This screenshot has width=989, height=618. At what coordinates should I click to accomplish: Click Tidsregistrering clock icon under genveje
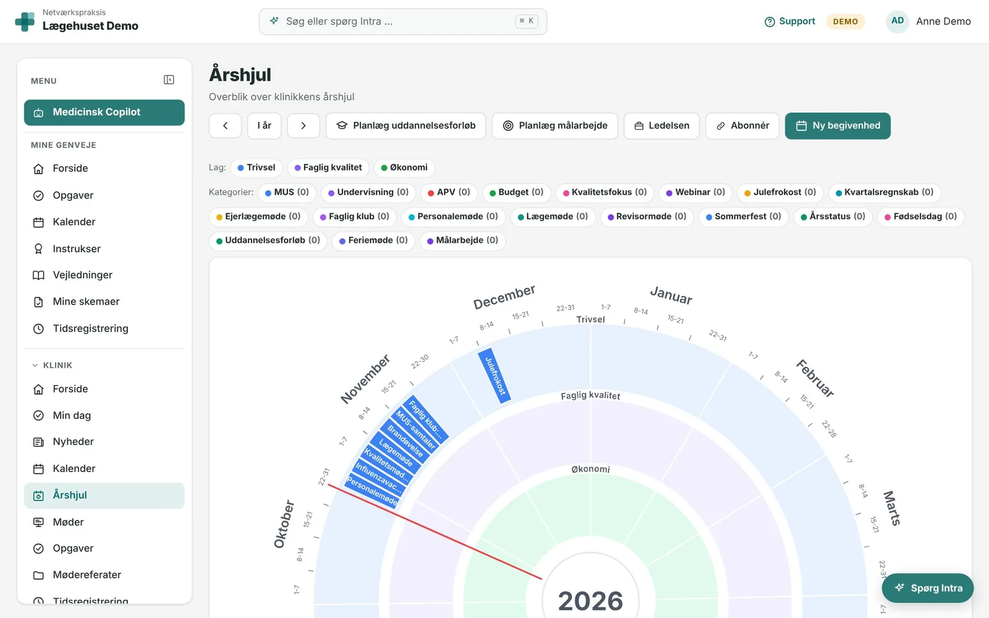click(x=38, y=329)
